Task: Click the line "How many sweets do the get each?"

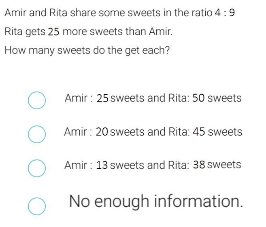Action: coord(87,51)
